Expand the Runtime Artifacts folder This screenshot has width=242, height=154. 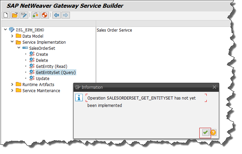pyautogui.click(x=12, y=84)
